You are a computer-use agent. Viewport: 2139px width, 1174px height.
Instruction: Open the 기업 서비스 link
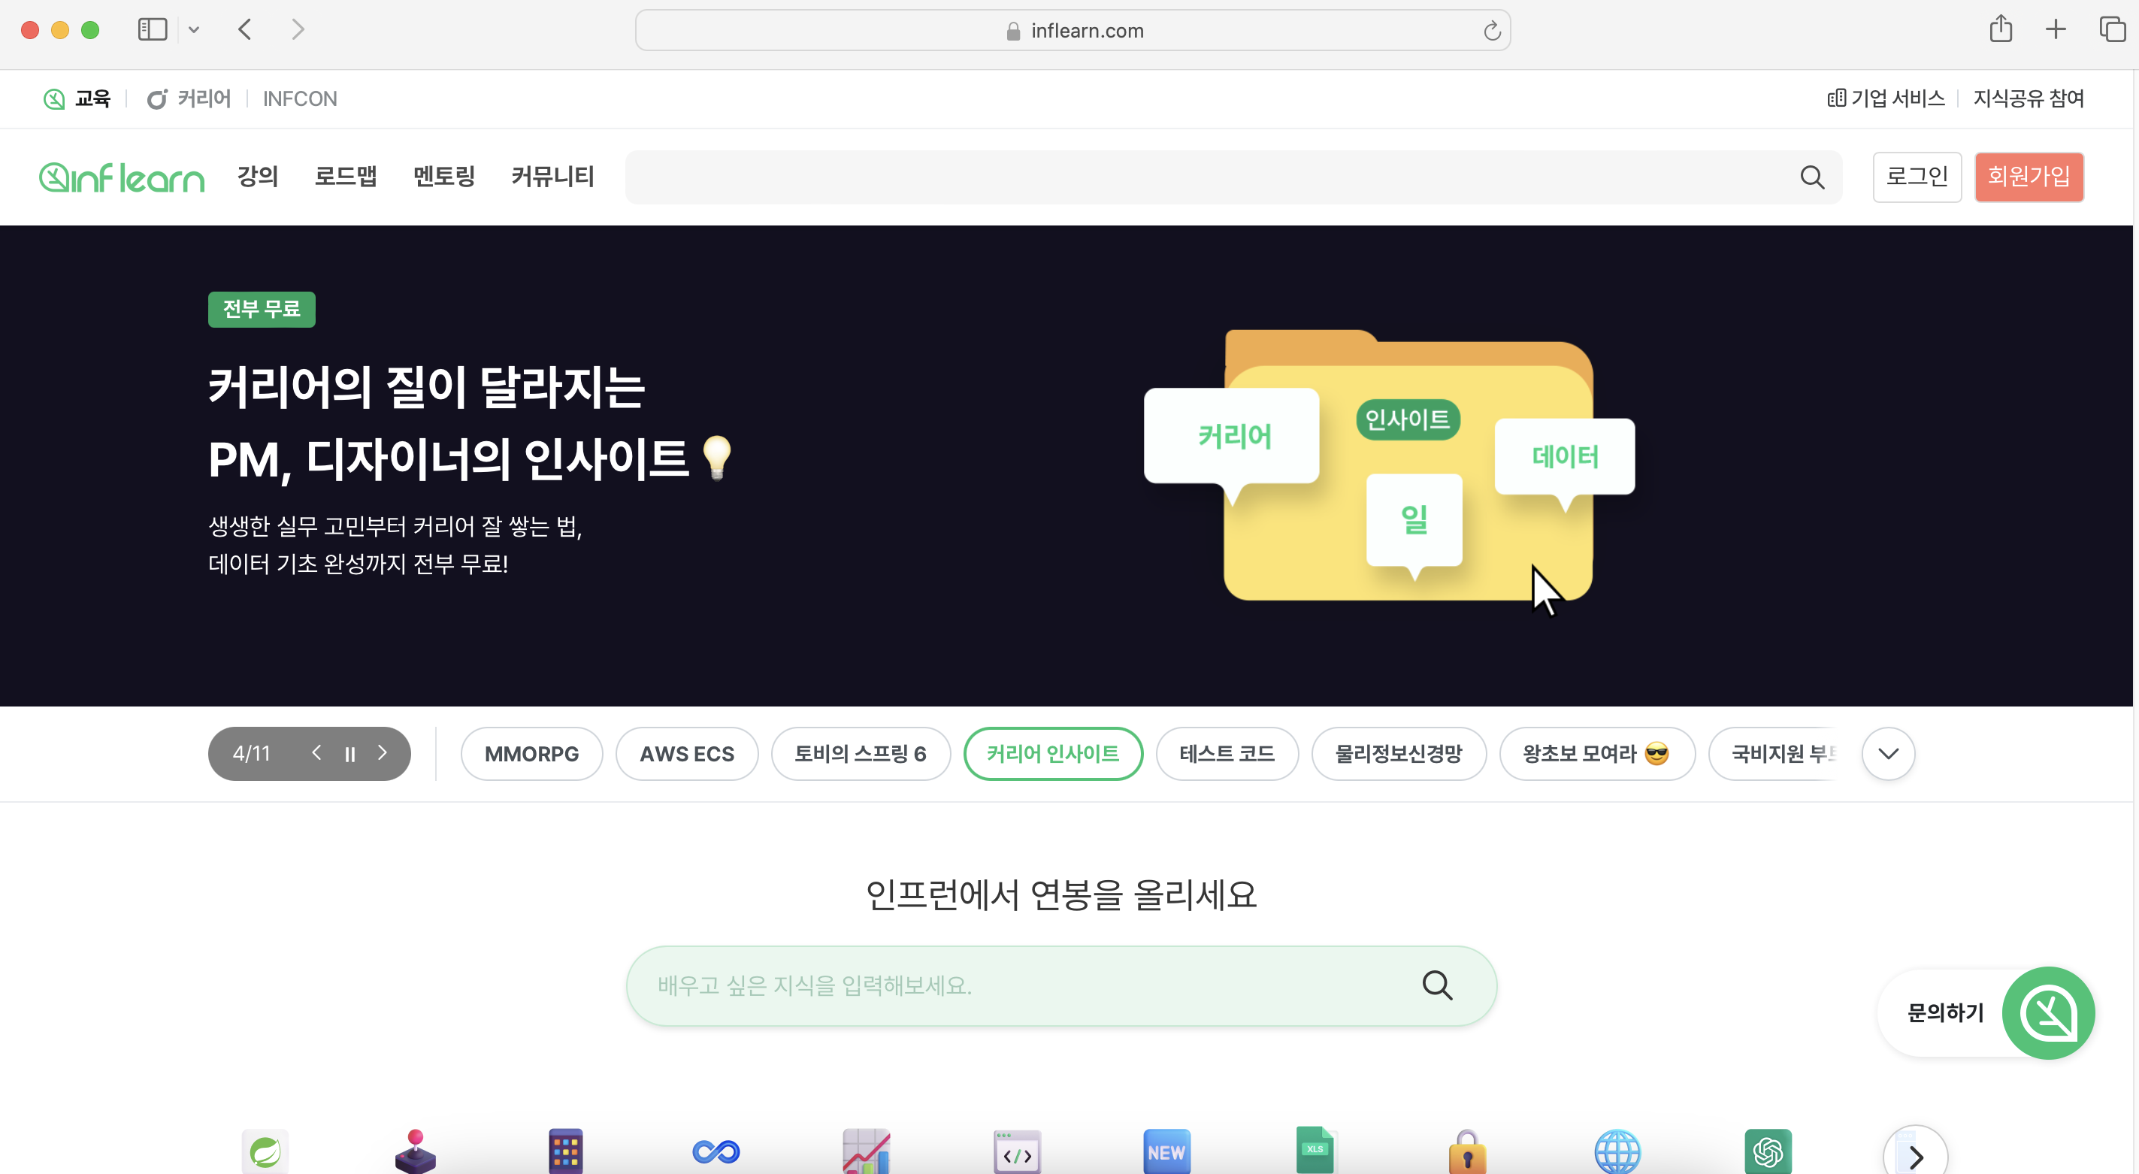pos(1886,98)
